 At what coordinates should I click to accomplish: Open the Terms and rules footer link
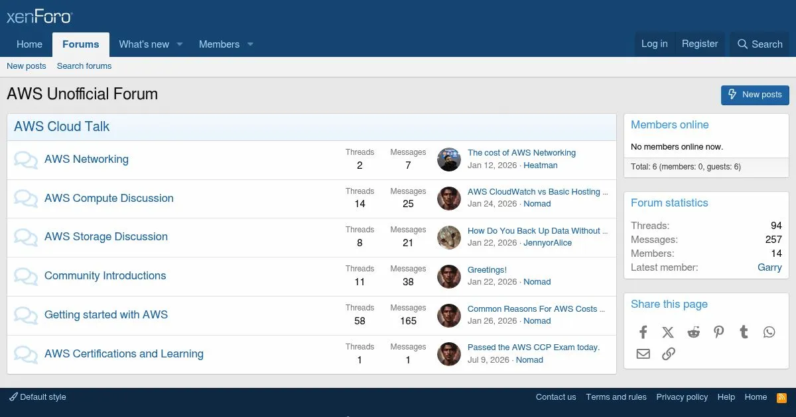[616, 397]
